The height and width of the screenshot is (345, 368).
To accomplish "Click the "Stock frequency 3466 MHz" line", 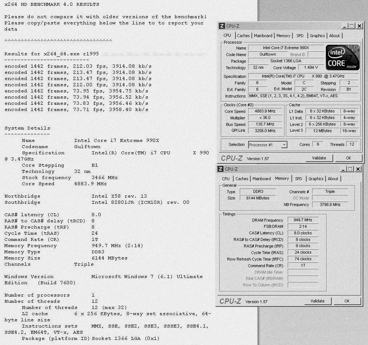I will [x=70, y=178].
